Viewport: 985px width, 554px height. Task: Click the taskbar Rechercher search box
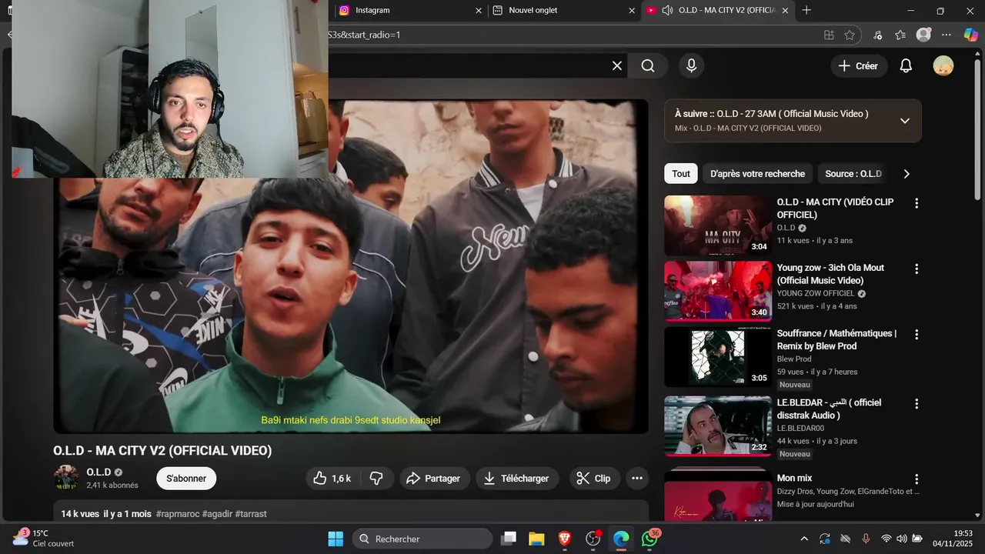pyautogui.click(x=424, y=539)
